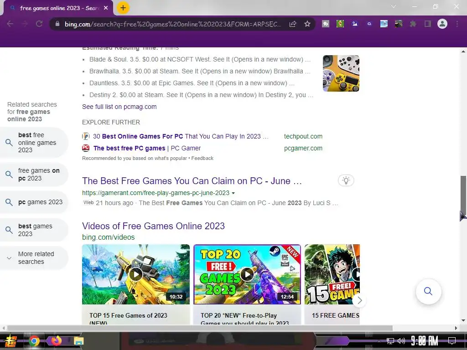
Task: Open Firefox from the taskbar
Action: click(x=56, y=340)
